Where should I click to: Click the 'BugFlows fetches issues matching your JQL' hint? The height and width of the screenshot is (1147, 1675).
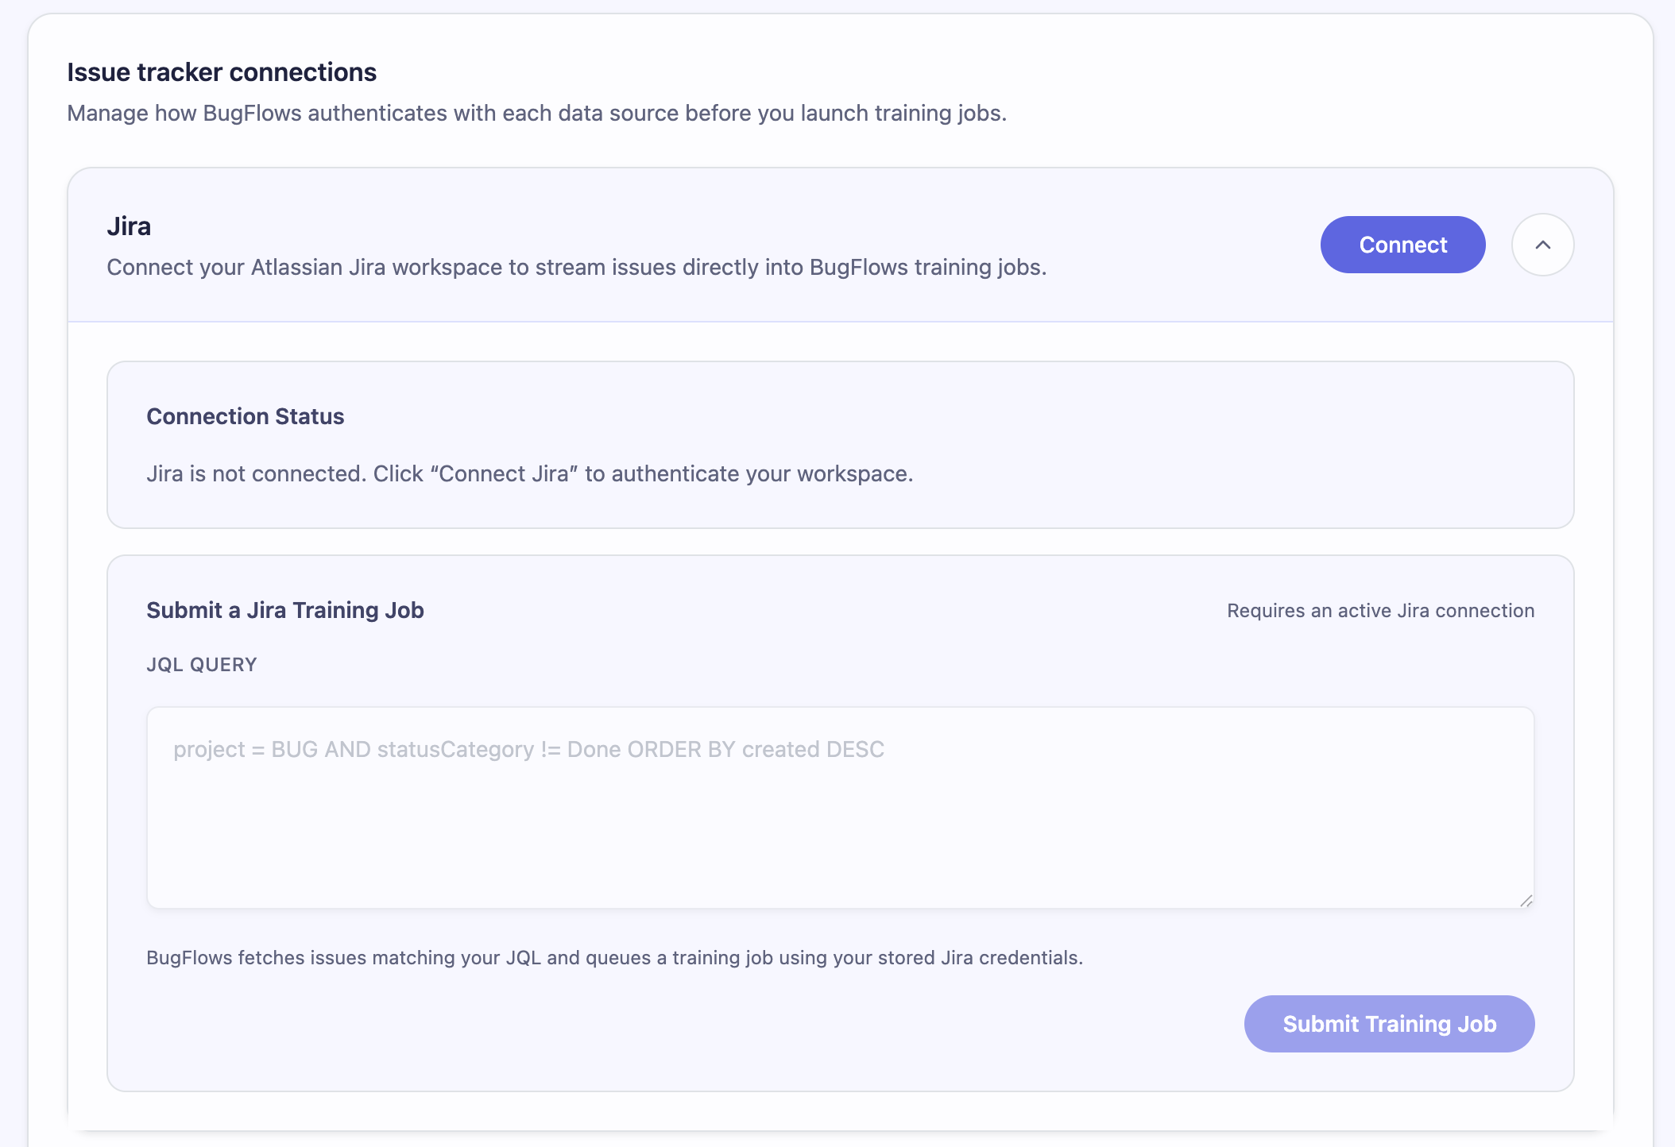click(614, 958)
